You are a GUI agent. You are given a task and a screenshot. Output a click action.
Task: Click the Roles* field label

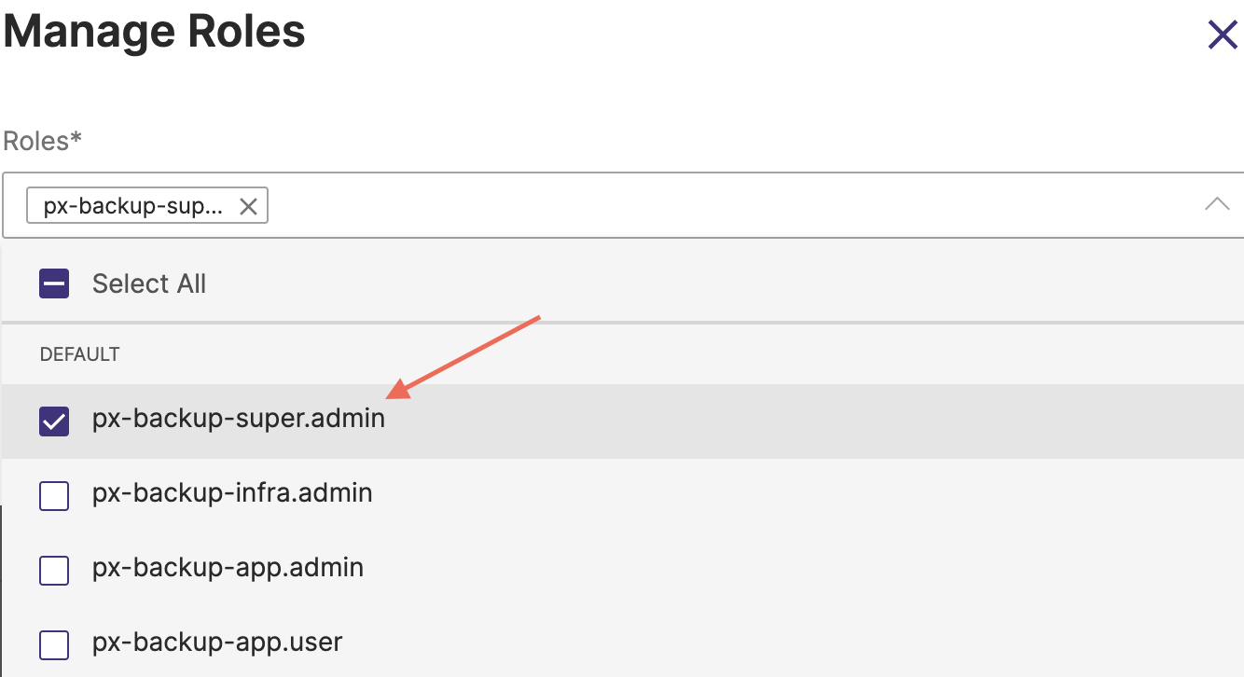(43, 141)
